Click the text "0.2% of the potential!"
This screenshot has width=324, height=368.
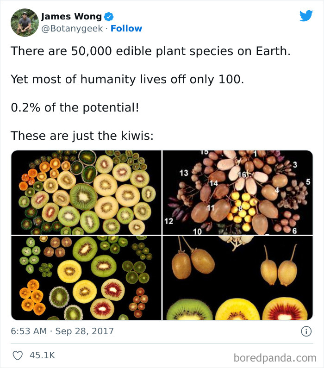click(x=75, y=107)
